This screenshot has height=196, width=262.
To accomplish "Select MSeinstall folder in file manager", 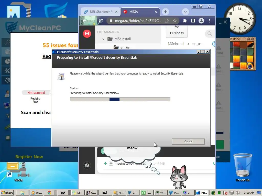I will tap(123, 39).
